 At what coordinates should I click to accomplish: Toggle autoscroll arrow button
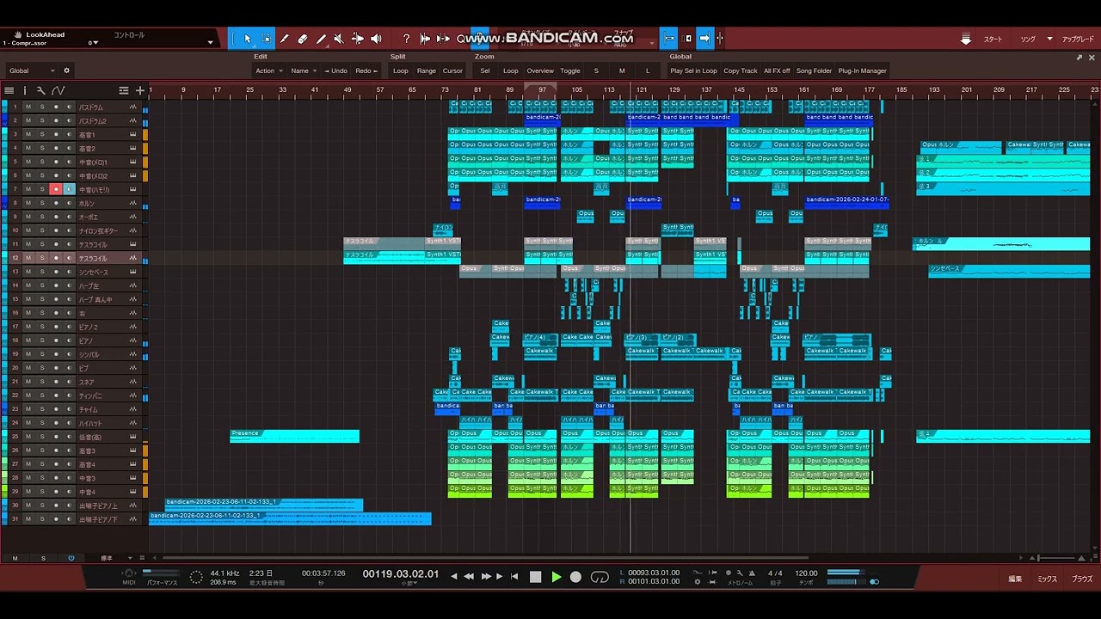[x=704, y=39]
